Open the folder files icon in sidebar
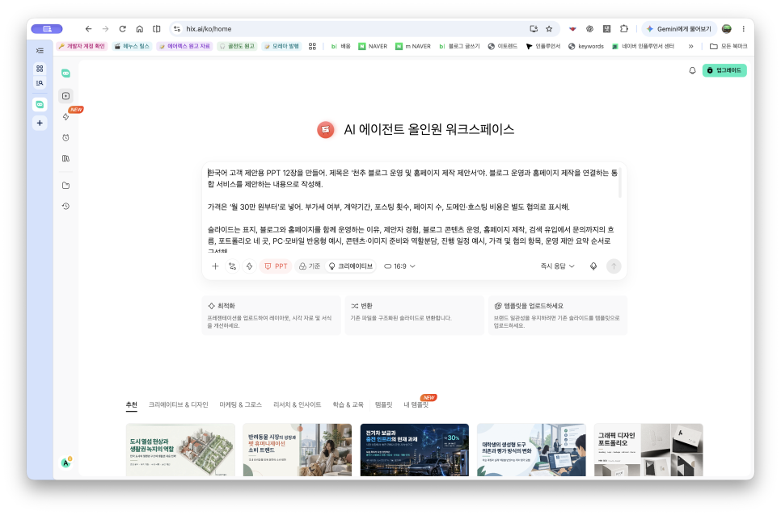This screenshot has width=781, height=515. [x=65, y=186]
